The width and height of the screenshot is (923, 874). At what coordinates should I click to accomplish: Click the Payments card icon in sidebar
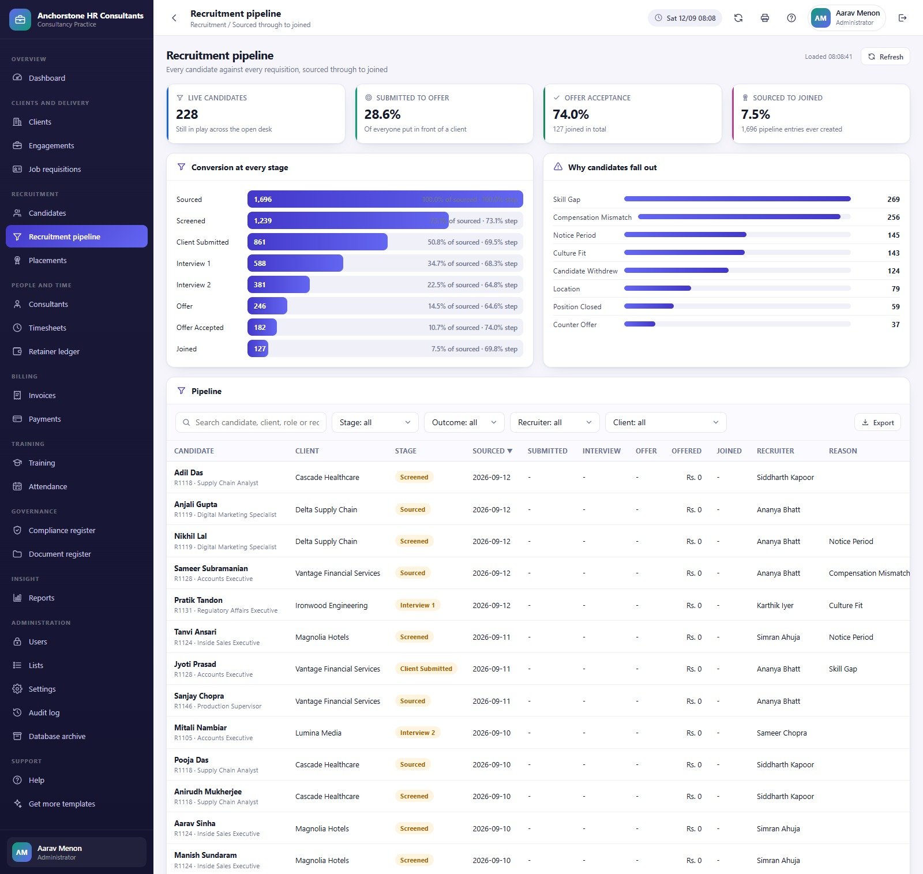point(17,419)
